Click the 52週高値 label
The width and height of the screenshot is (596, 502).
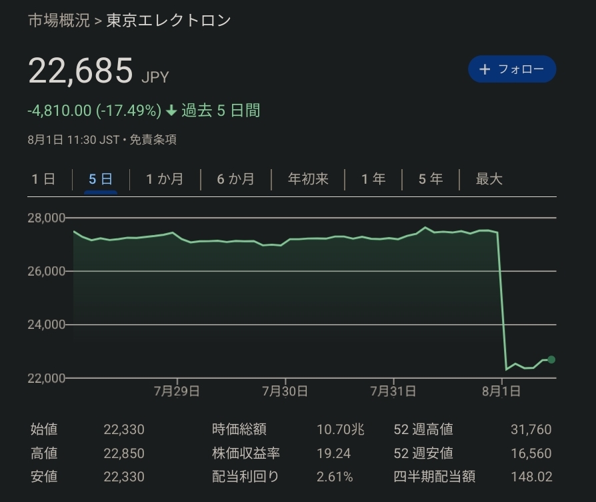coord(423,429)
